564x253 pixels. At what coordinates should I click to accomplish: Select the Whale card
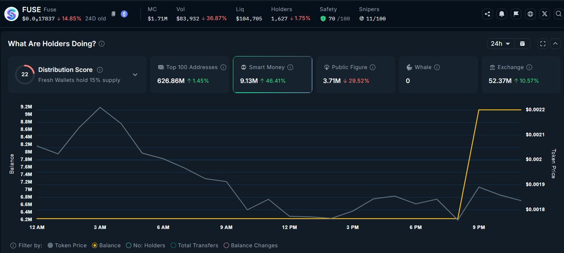[438, 74]
